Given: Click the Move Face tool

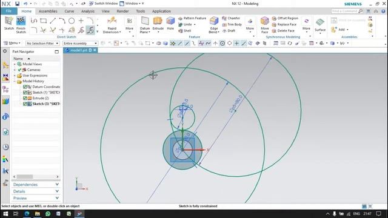Looking at the screenshot, I should tap(264, 25).
